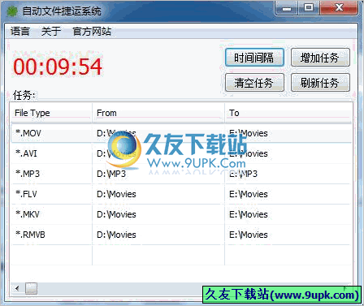364x306 pixels.
Task: Close the 自动文件捷运系统 window
Action: (339, 8)
